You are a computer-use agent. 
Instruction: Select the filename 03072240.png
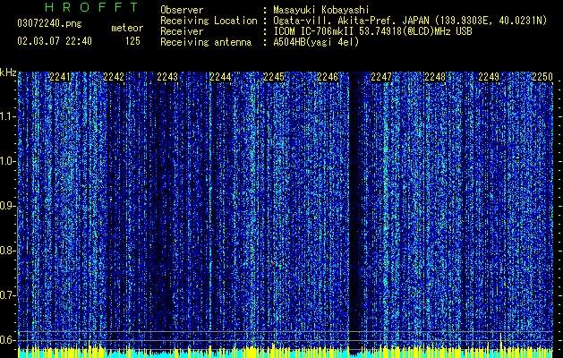[x=49, y=24]
